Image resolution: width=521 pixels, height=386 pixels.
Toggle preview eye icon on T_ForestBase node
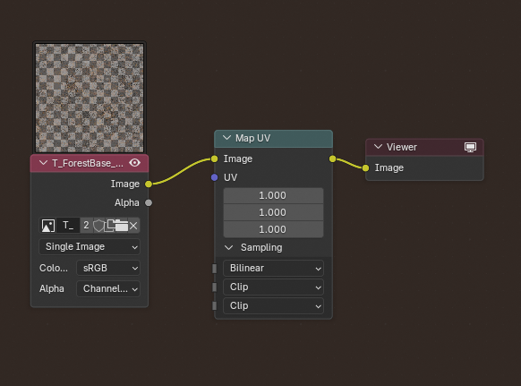tap(134, 163)
